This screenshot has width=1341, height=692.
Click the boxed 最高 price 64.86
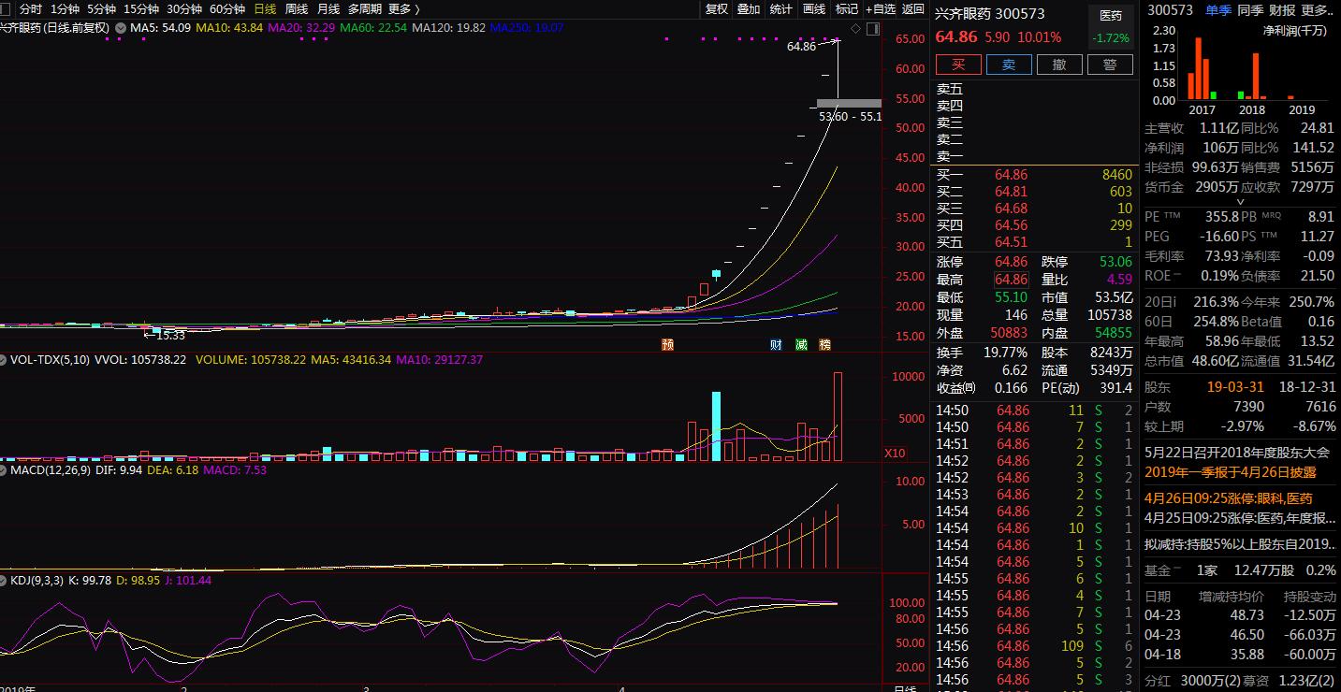[x=1011, y=280]
